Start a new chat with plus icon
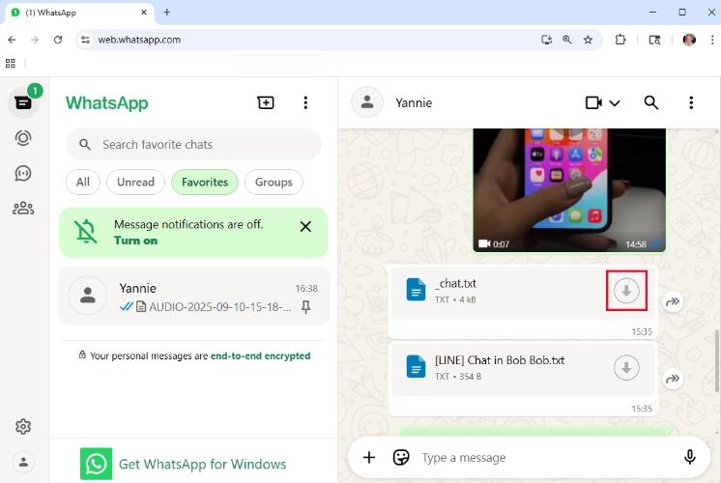 266,103
